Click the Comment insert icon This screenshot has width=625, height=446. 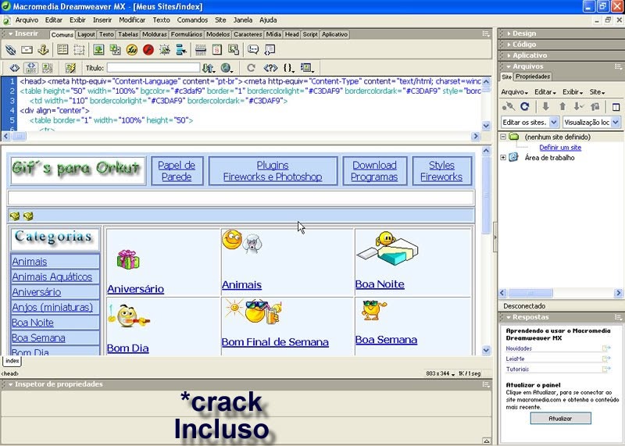tap(253, 50)
